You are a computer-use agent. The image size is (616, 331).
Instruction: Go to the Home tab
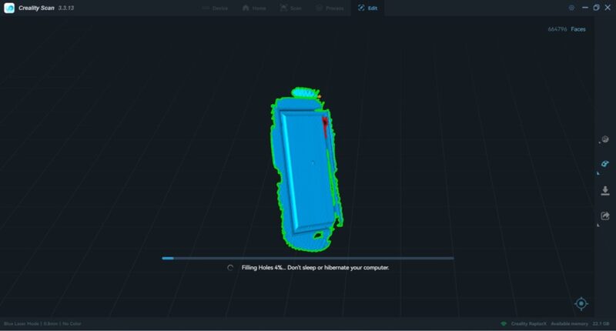tap(255, 8)
